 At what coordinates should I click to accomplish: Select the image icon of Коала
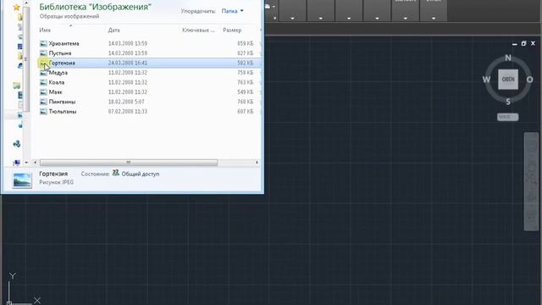click(x=43, y=82)
